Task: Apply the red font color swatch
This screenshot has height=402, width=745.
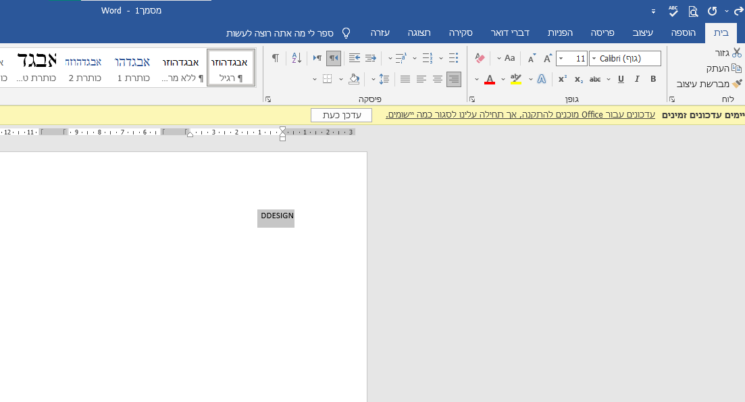Action: tap(490, 79)
